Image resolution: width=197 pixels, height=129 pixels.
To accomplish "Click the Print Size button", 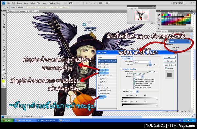I will pos(65,8).
